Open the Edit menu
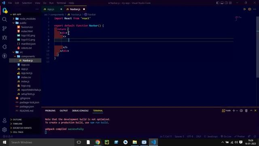 pos(17,3)
